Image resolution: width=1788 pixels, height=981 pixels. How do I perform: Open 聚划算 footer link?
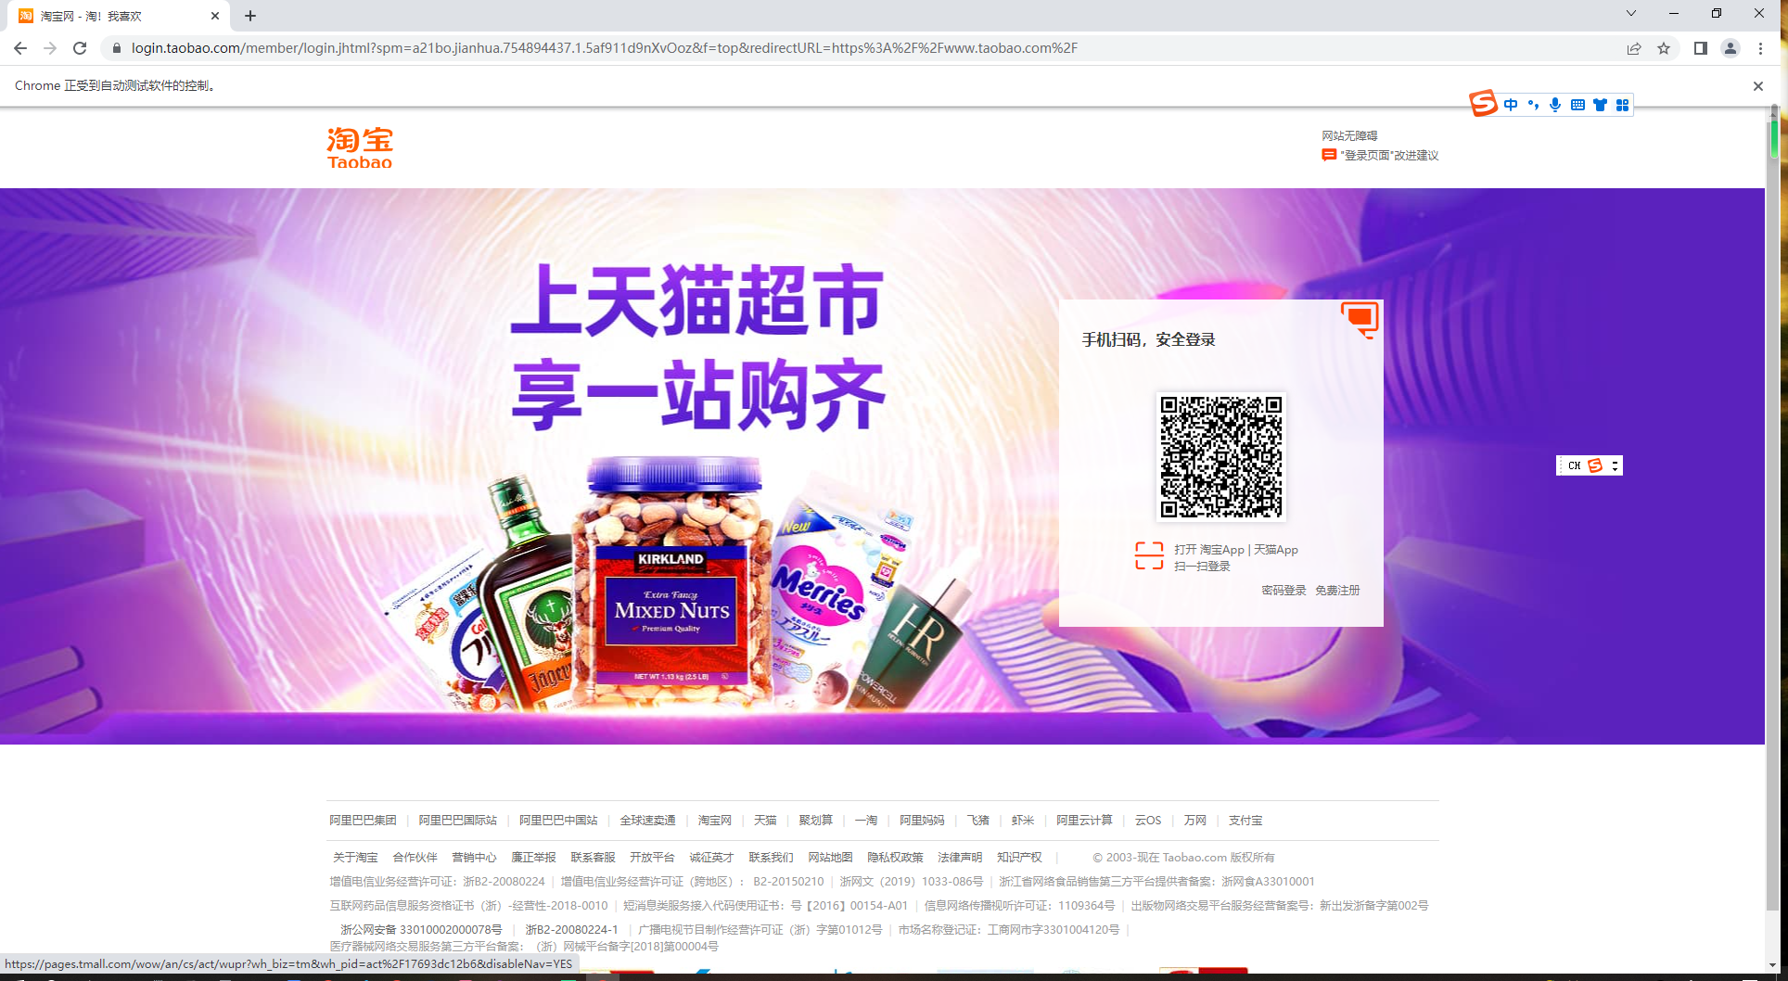click(815, 821)
